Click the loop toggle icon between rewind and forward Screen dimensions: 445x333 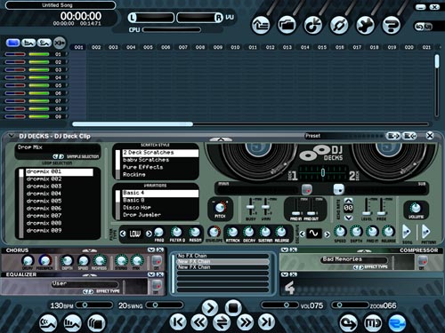click(x=222, y=322)
